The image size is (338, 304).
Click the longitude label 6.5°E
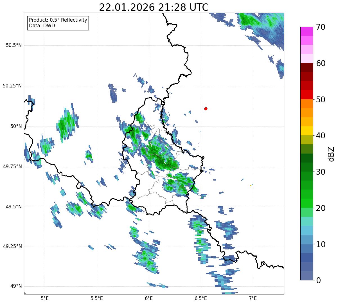201,298
